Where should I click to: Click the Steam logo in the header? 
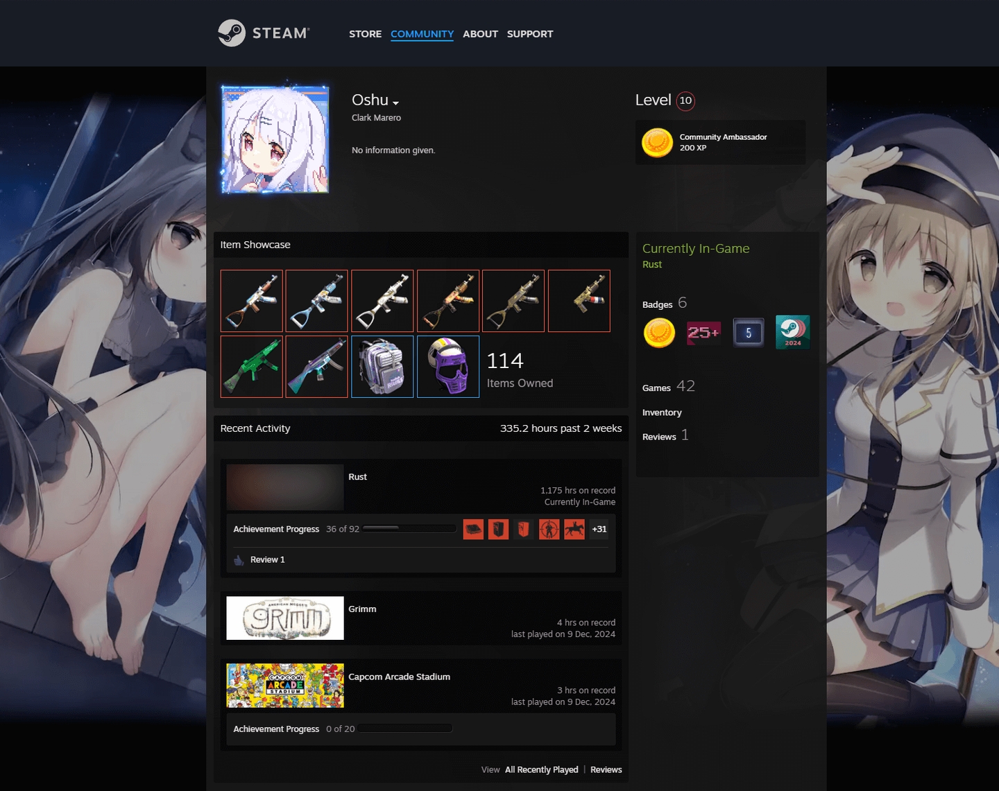point(264,33)
